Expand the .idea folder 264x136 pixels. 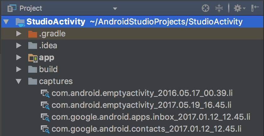click(x=19, y=46)
